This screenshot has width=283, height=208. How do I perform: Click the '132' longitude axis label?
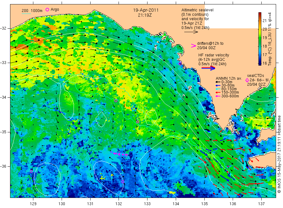coord(119,204)
